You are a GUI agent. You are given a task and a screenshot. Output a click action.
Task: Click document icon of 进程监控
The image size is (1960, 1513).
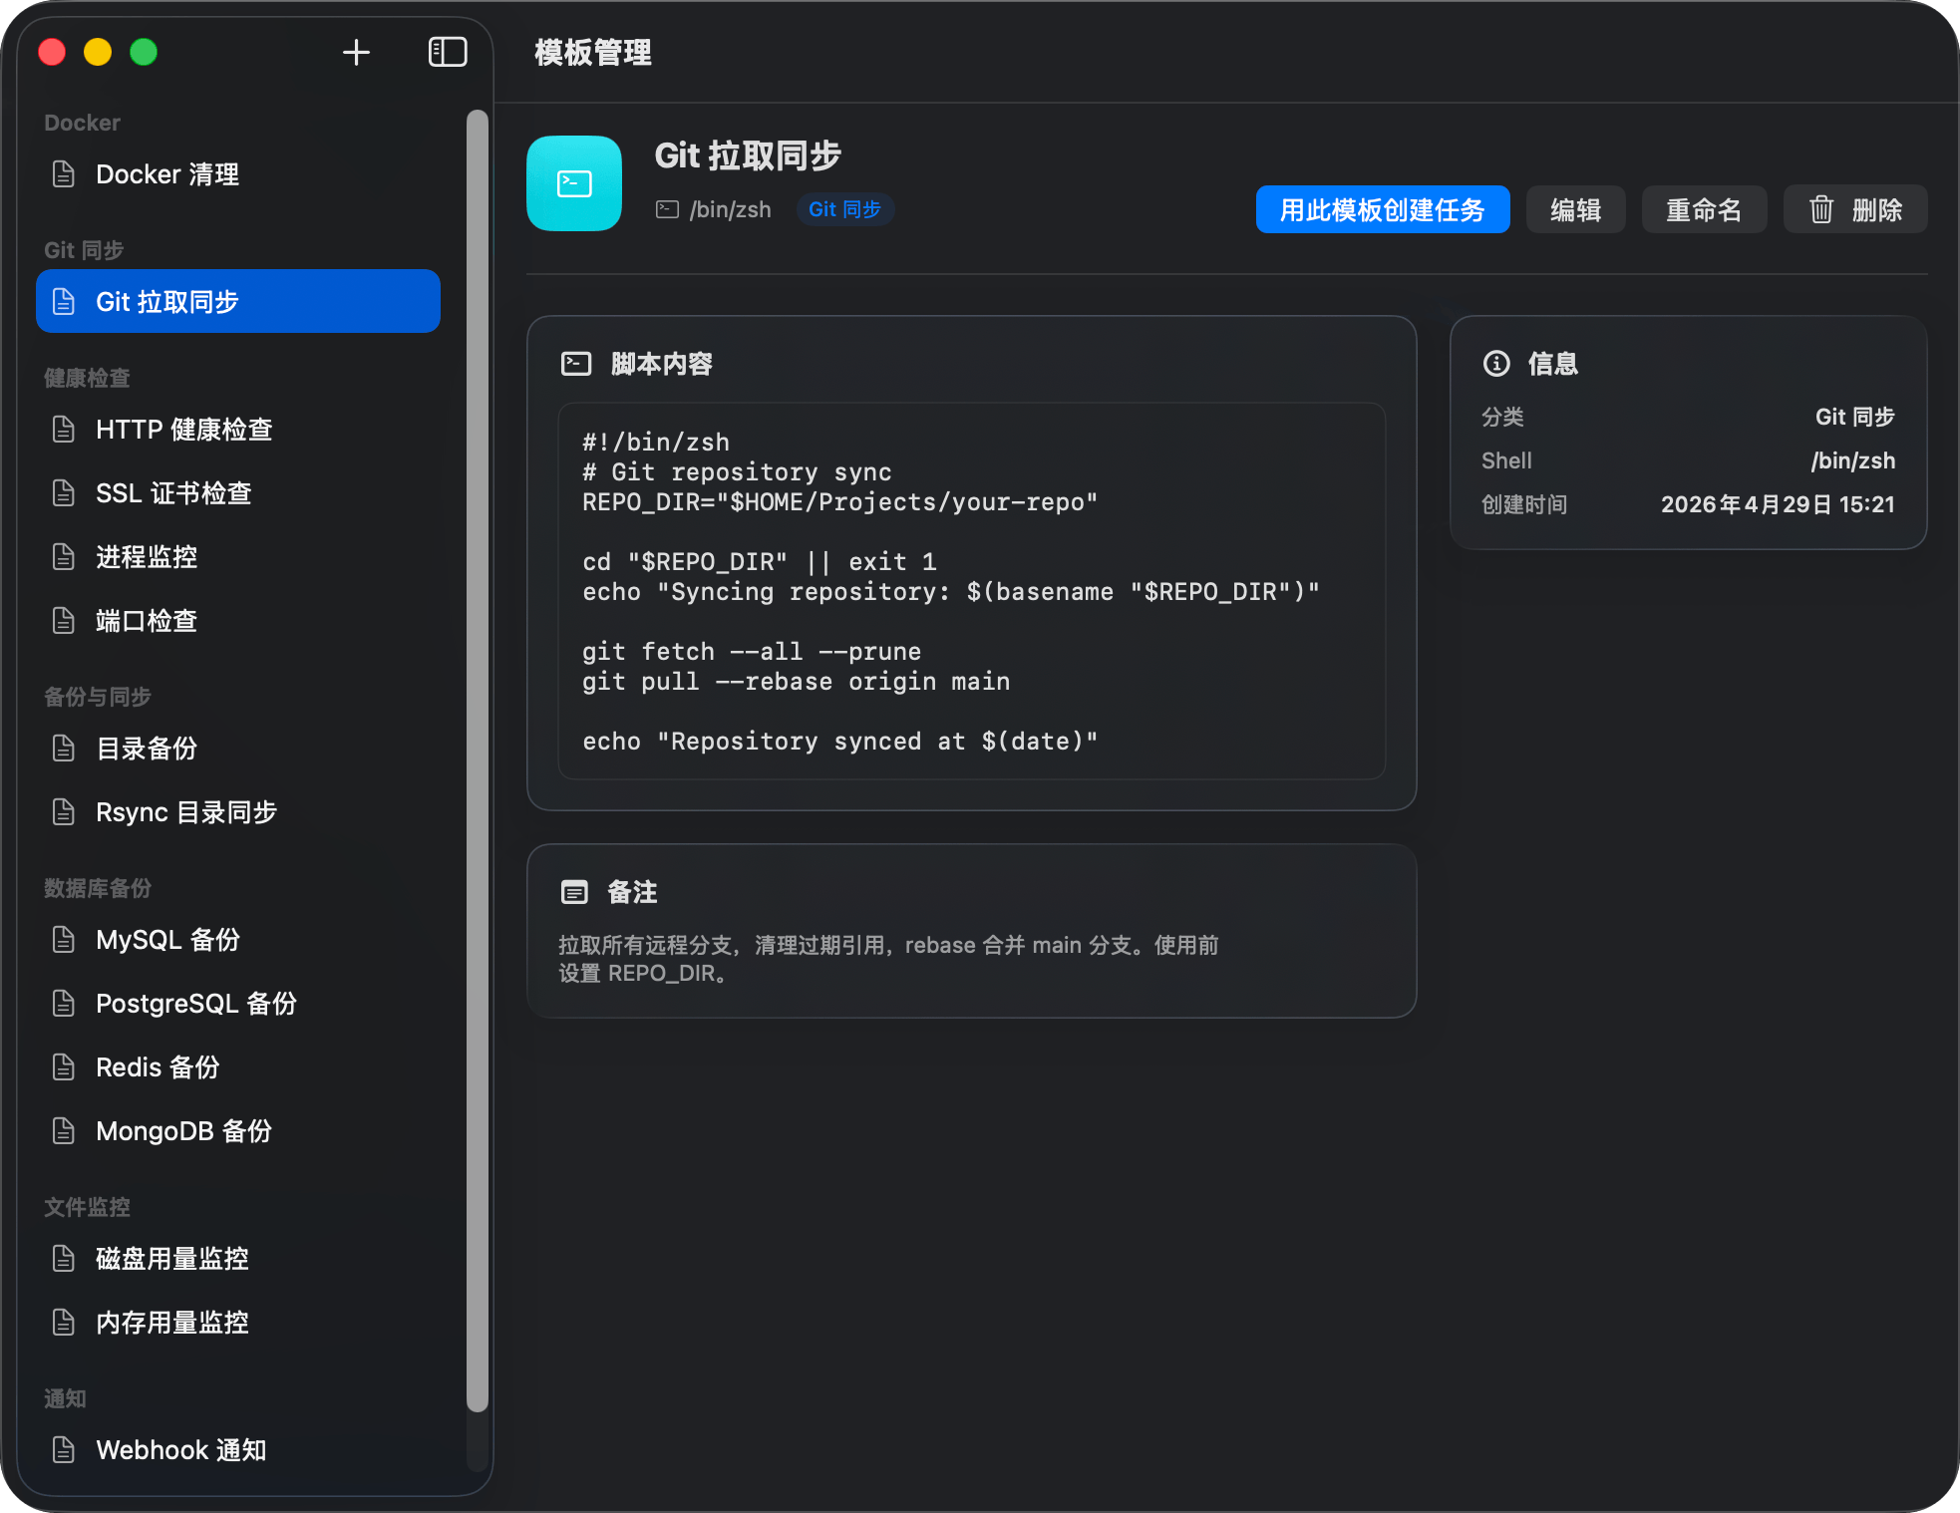click(64, 557)
